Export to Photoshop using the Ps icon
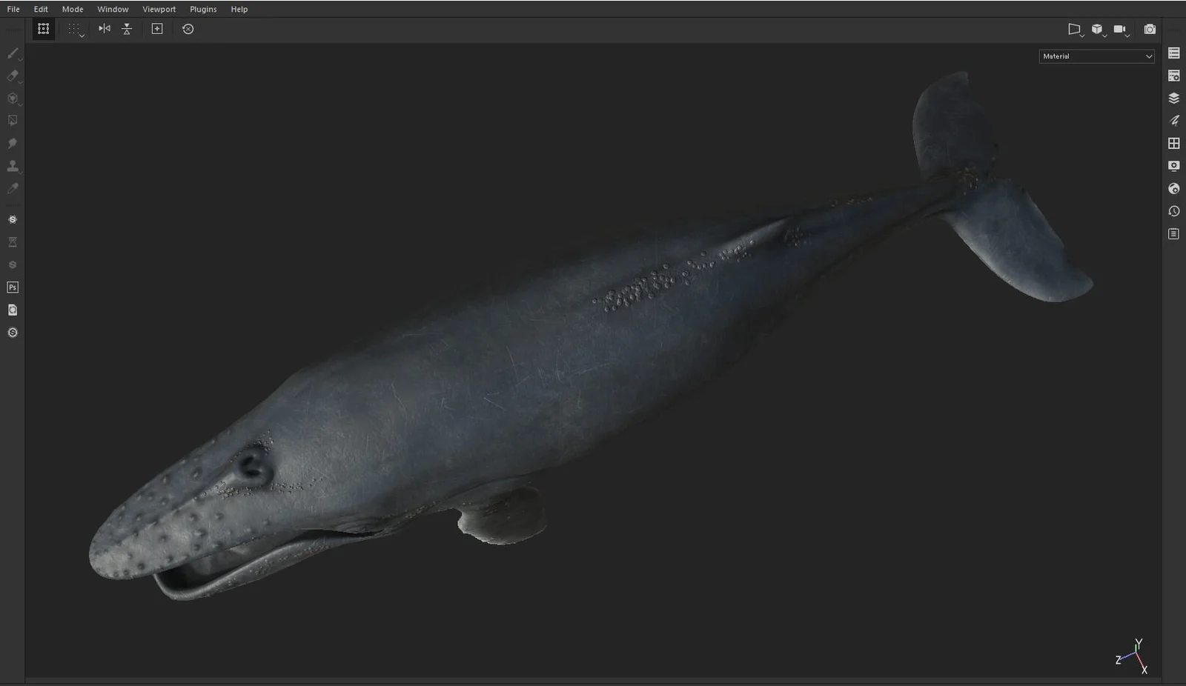Screen dimensions: 1186x686 [12, 287]
